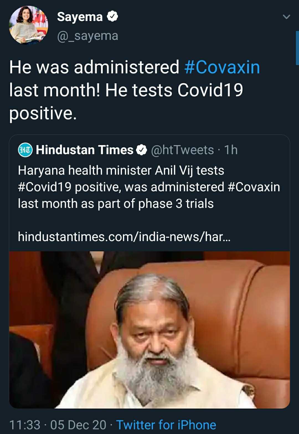Click the "He tests Covid19 positive" text

click(x=174, y=91)
